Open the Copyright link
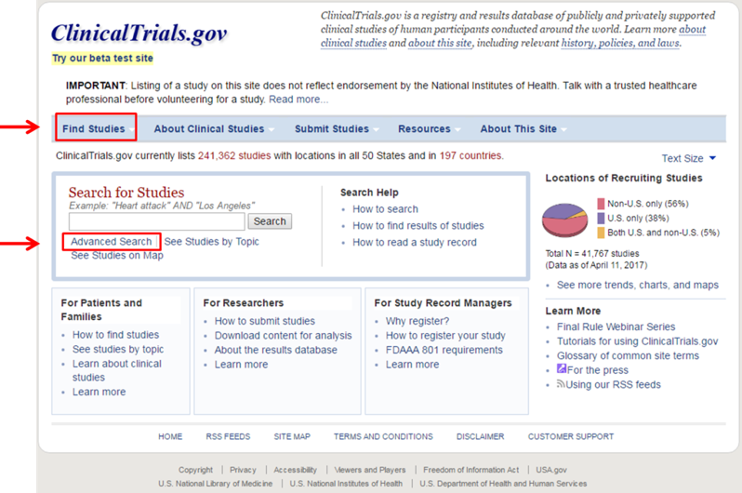 [195, 470]
